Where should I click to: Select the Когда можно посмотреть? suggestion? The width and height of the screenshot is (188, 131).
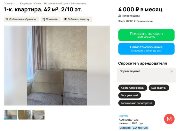coord(137,103)
